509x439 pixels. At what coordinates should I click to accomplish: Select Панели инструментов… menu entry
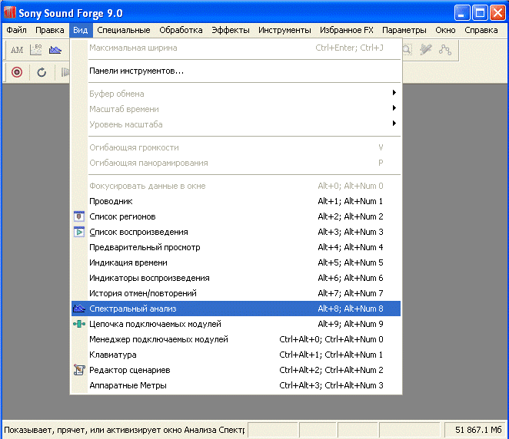(236, 71)
